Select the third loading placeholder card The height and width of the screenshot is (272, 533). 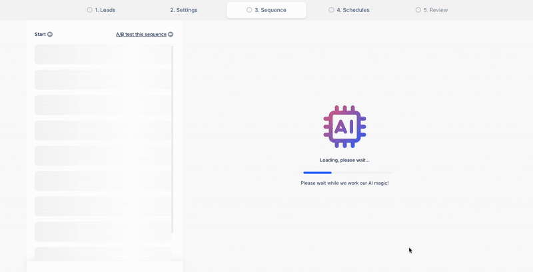click(x=103, y=105)
